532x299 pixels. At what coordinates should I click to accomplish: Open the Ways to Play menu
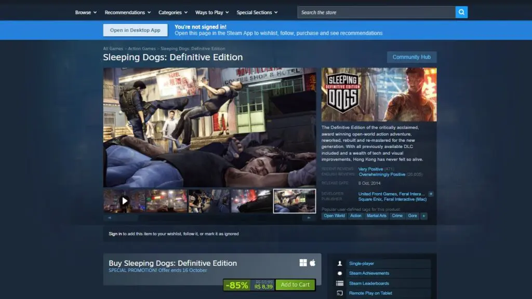211,12
